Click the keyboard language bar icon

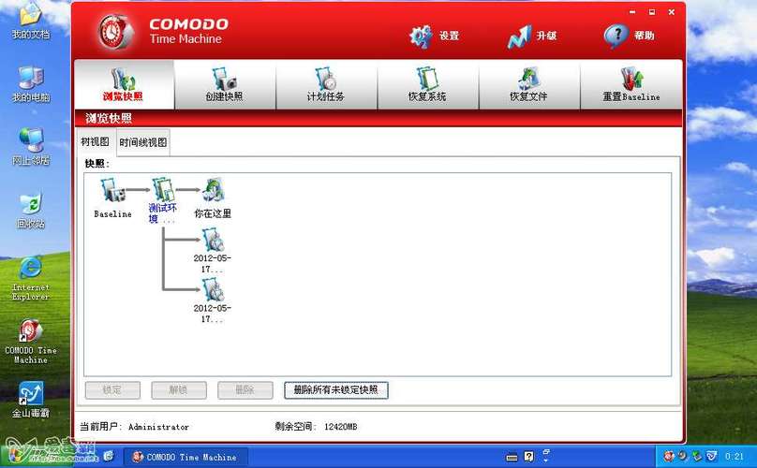512,457
